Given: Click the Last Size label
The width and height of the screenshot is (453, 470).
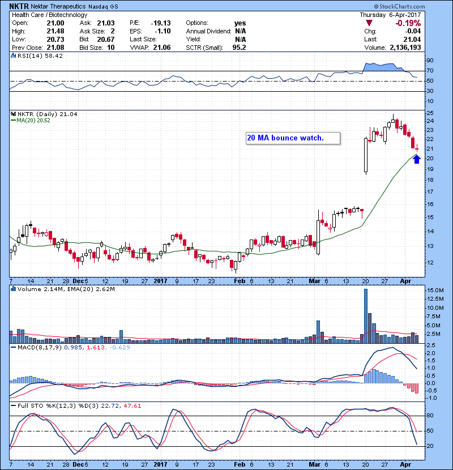Looking at the screenshot, I should point(143,39).
